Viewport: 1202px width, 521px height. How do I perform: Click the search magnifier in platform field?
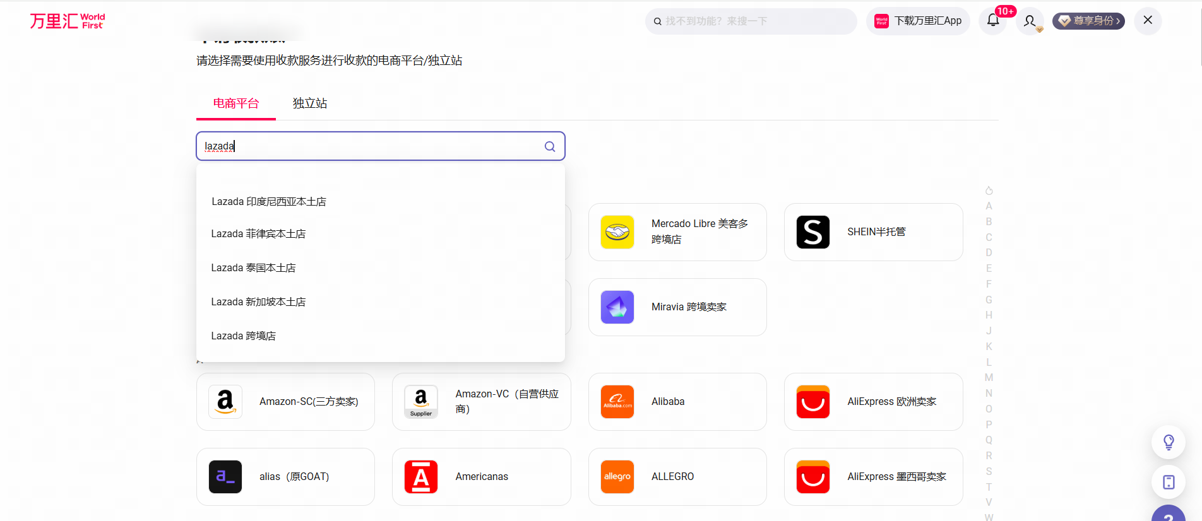(550, 146)
